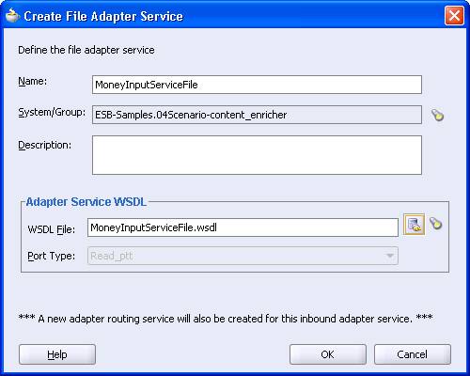Click the Description: label
Screen dimensions: 470x376
pyautogui.click(x=45, y=145)
